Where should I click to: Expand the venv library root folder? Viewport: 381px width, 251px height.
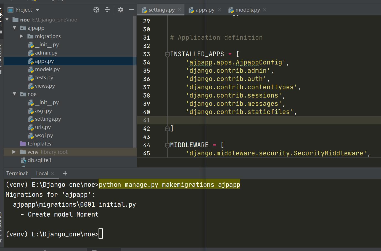(14, 152)
